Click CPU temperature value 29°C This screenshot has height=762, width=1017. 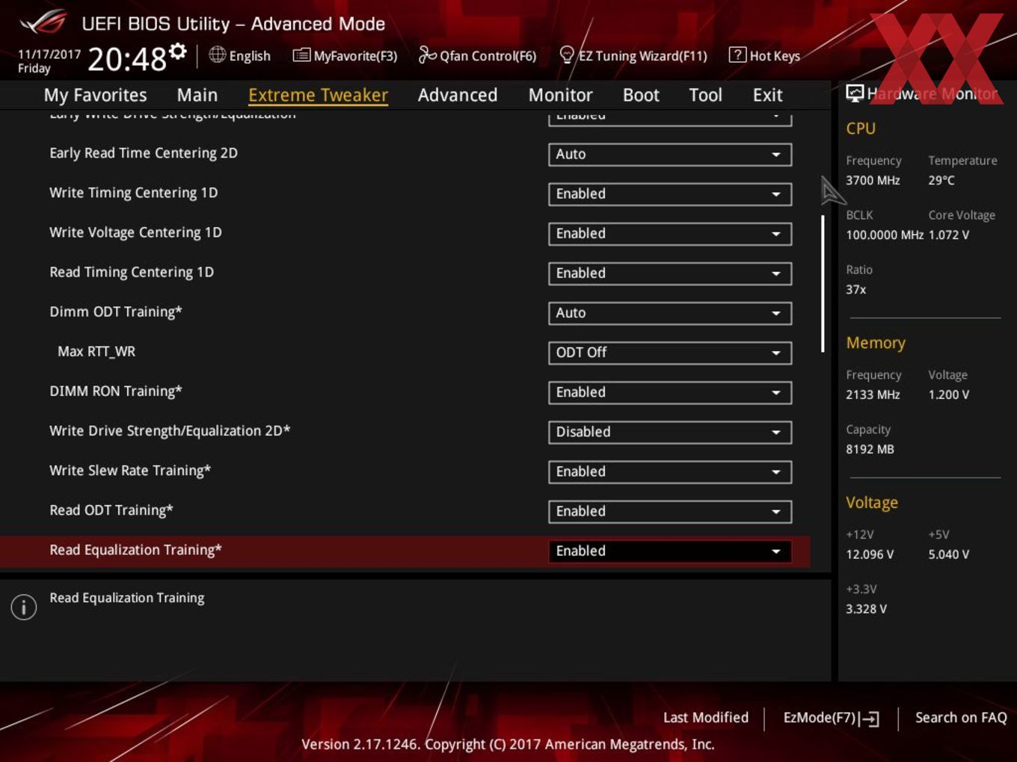click(941, 180)
